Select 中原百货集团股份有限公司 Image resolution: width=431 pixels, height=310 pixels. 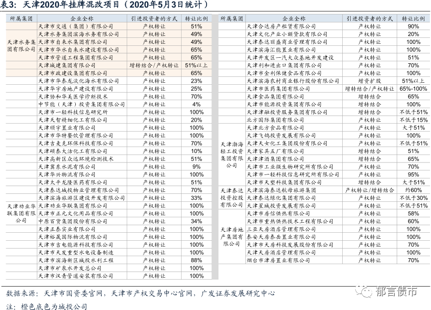pyautogui.click(x=73, y=221)
